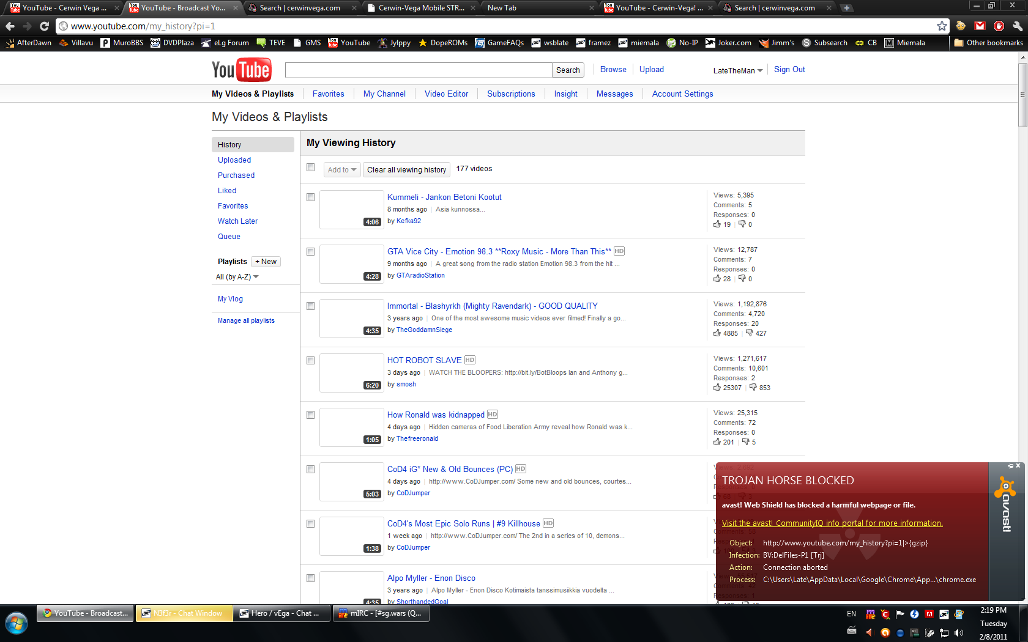Open the Watch Later sidebar link
Image resolution: width=1028 pixels, height=642 pixels.
238,221
